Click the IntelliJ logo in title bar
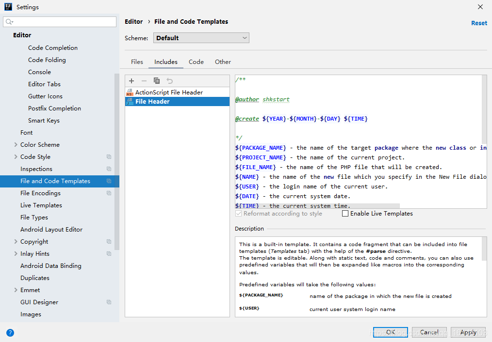The width and height of the screenshot is (492, 342). click(8, 7)
